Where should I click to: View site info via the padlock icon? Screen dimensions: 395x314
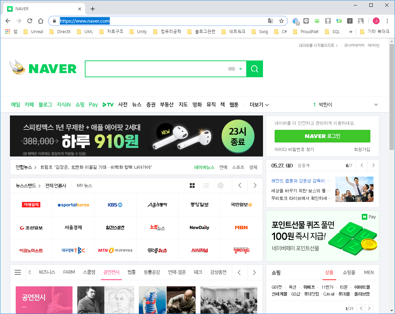tap(54, 21)
